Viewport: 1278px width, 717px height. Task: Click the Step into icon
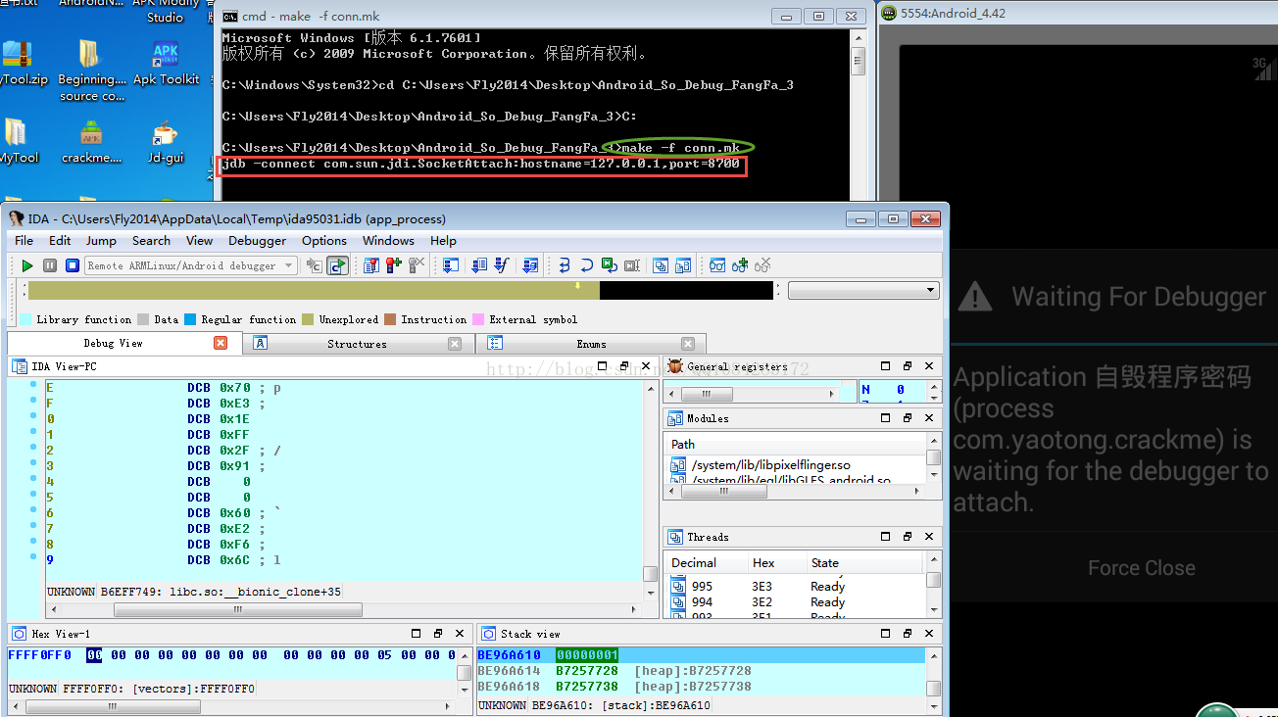[x=565, y=265]
